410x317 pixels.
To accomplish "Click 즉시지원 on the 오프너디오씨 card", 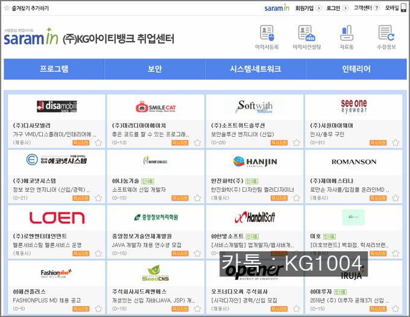I will (x=279, y=309).
